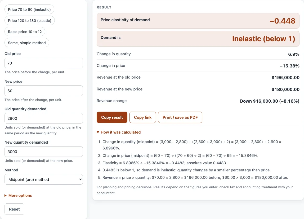Click into the New price field
Viewport: 304px width, 219px height.
pyautogui.click(x=44, y=91)
